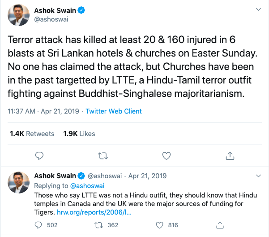Retweet the main Sri Lanka tweet
Viewport: 269px width, 237px height.
pos(102,156)
